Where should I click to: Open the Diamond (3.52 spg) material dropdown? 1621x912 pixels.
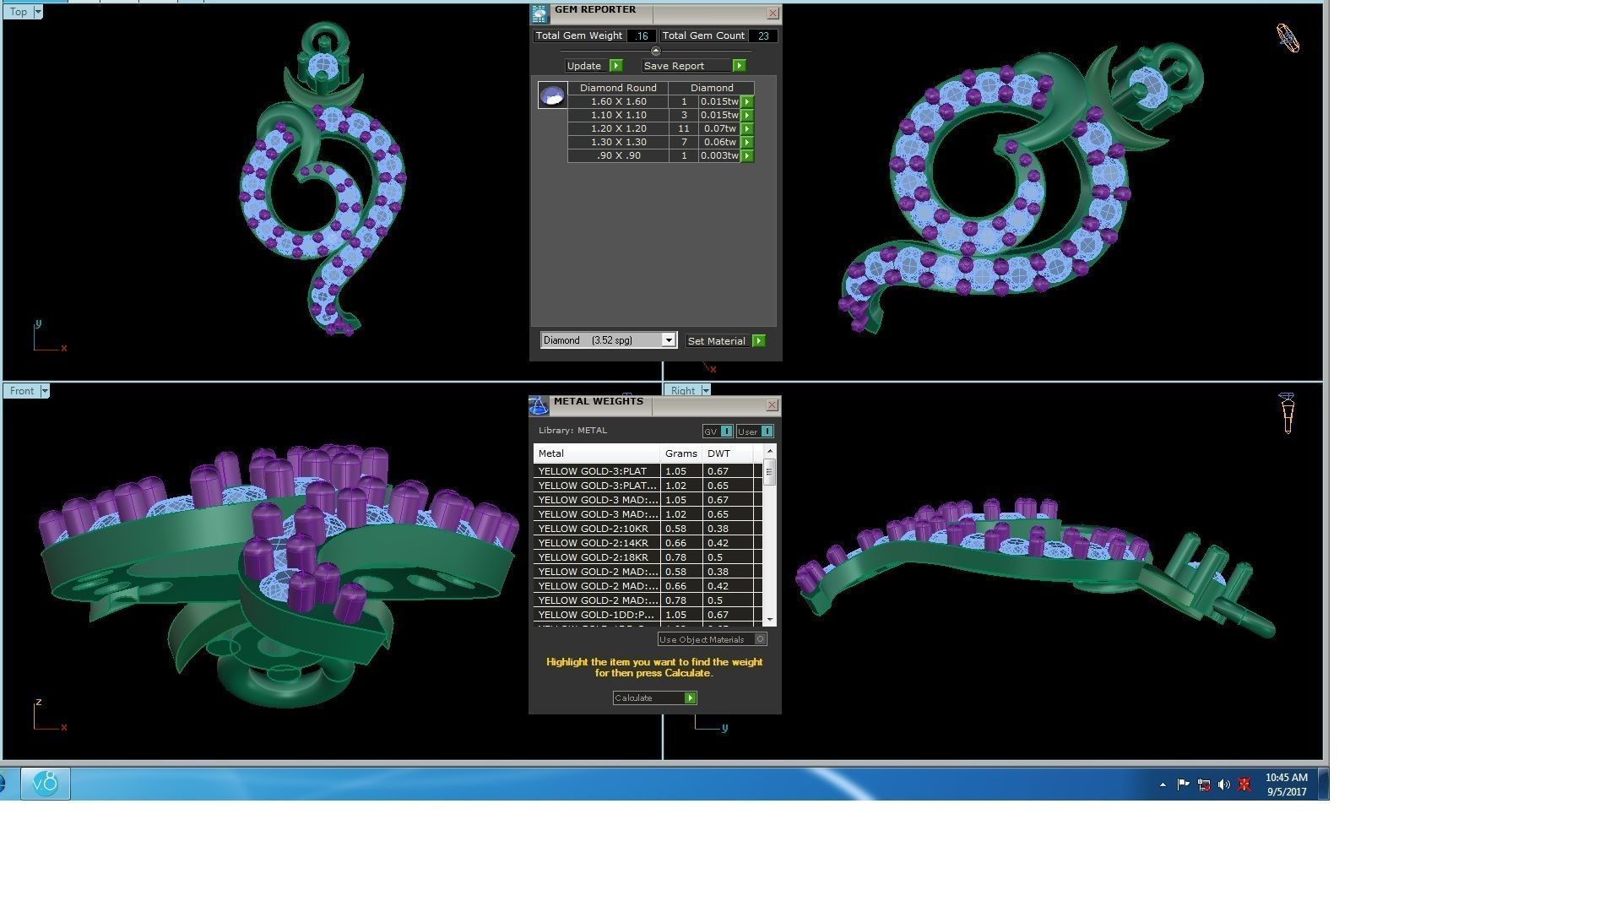coord(668,340)
